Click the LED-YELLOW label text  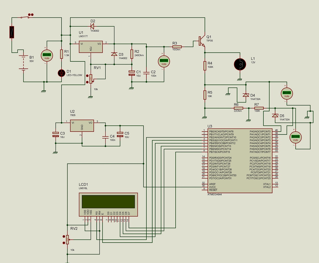[x=74, y=75]
